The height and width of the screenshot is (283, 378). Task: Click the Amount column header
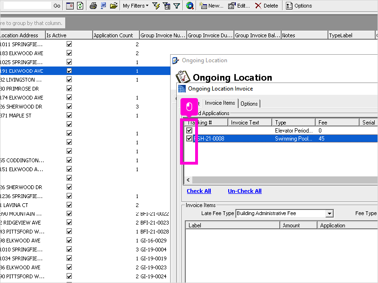[x=299, y=225]
